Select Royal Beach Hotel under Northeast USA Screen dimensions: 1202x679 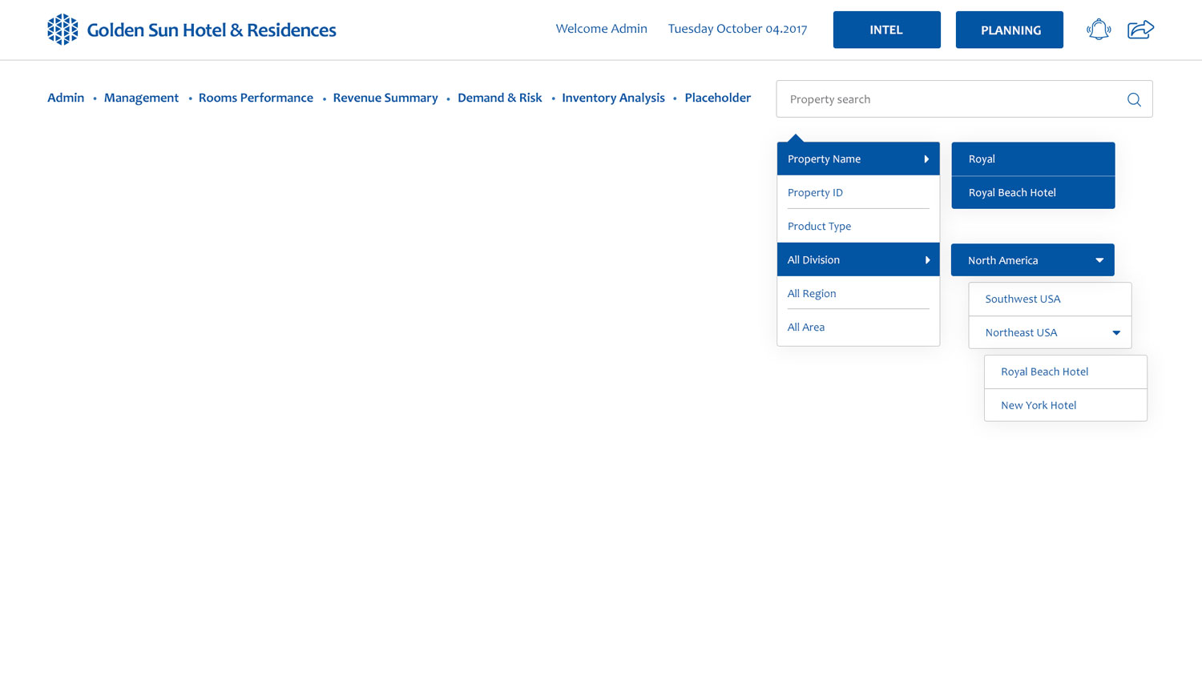pos(1066,372)
